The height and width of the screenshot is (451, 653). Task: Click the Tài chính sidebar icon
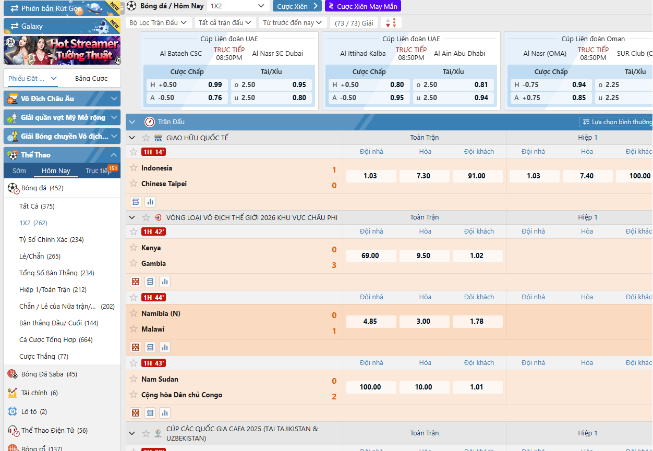tap(13, 393)
